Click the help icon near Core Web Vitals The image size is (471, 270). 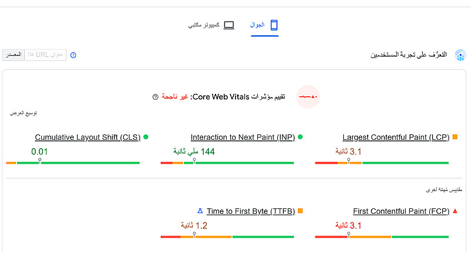pos(155,96)
